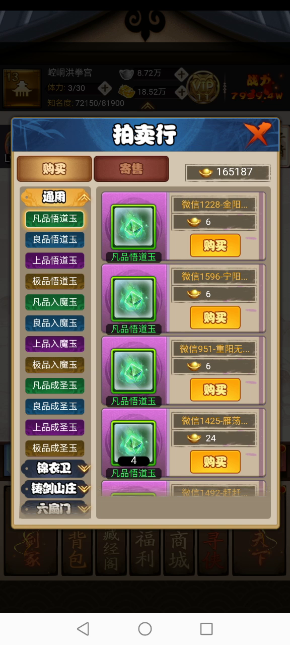
Task: Tap the plus icon beside silver 8.72万
Action: tap(181, 74)
